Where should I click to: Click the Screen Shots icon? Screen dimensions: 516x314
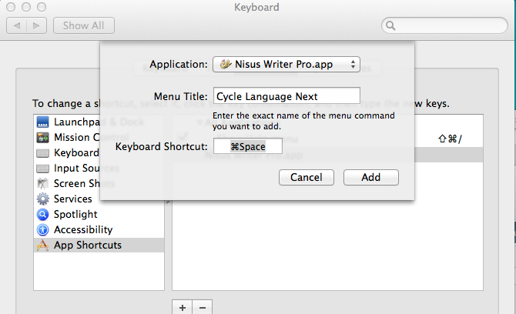[43, 183]
